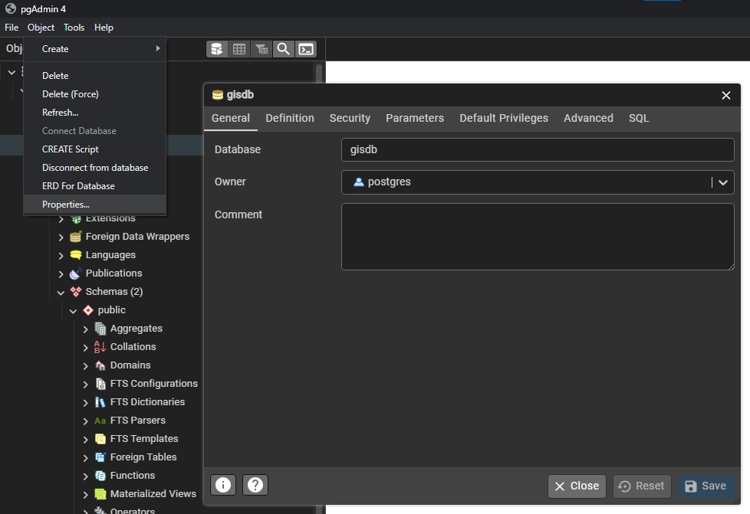Collapse the Schemas (2) node
Screen dimensions: 750x514
(61, 293)
